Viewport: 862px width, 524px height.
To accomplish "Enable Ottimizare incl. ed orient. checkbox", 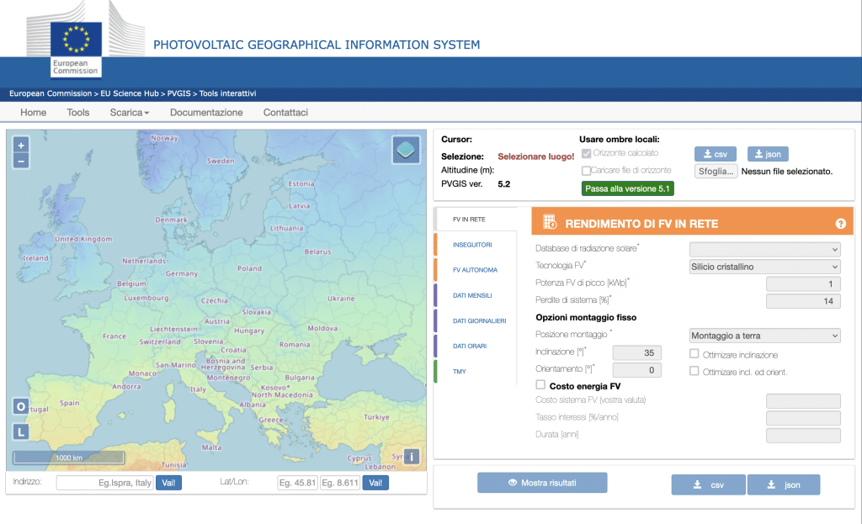I will [x=694, y=371].
